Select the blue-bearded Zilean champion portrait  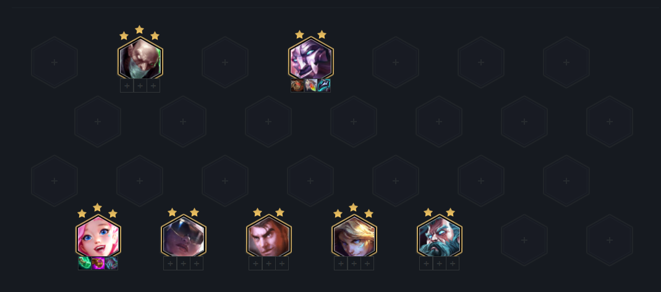point(440,236)
